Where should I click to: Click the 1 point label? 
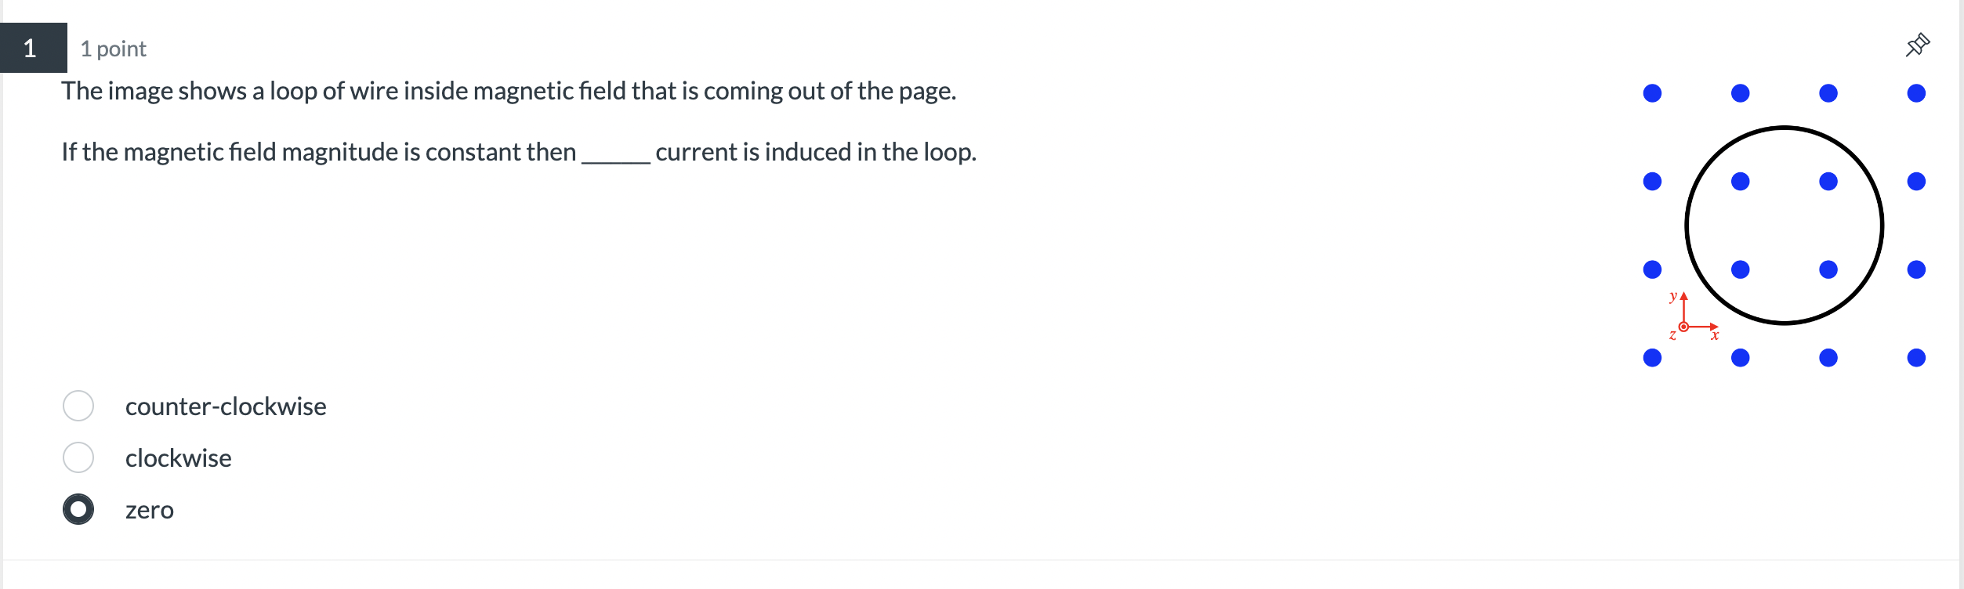pos(113,48)
